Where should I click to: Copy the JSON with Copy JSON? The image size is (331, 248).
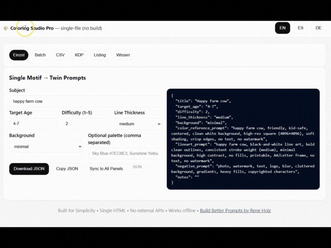(x=67, y=169)
